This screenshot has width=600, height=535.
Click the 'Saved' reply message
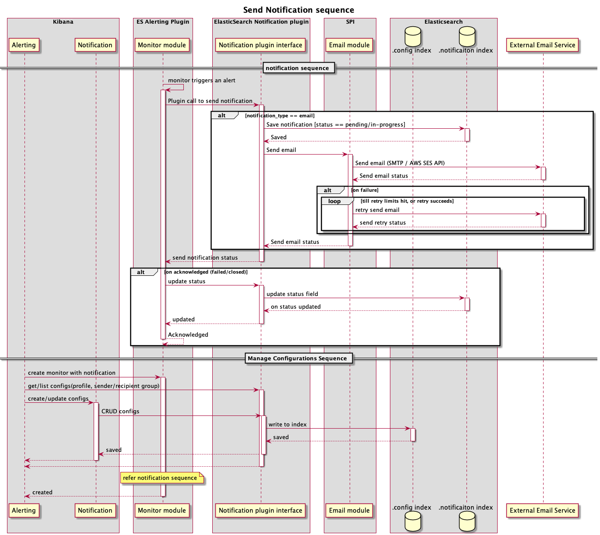point(279,137)
